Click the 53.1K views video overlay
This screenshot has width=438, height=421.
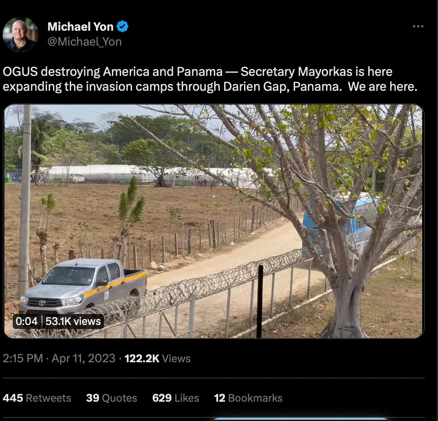coord(73,321)
